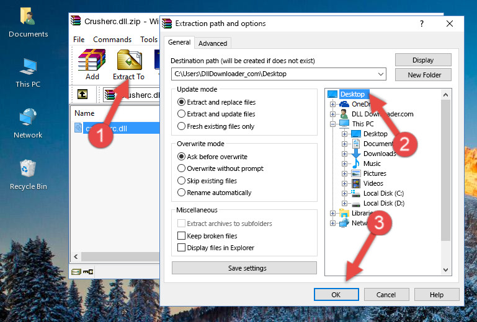Select the Documents folder icon in tree
Screen dimensions: 477x322
pyautogui.click(x=355, y=144)
